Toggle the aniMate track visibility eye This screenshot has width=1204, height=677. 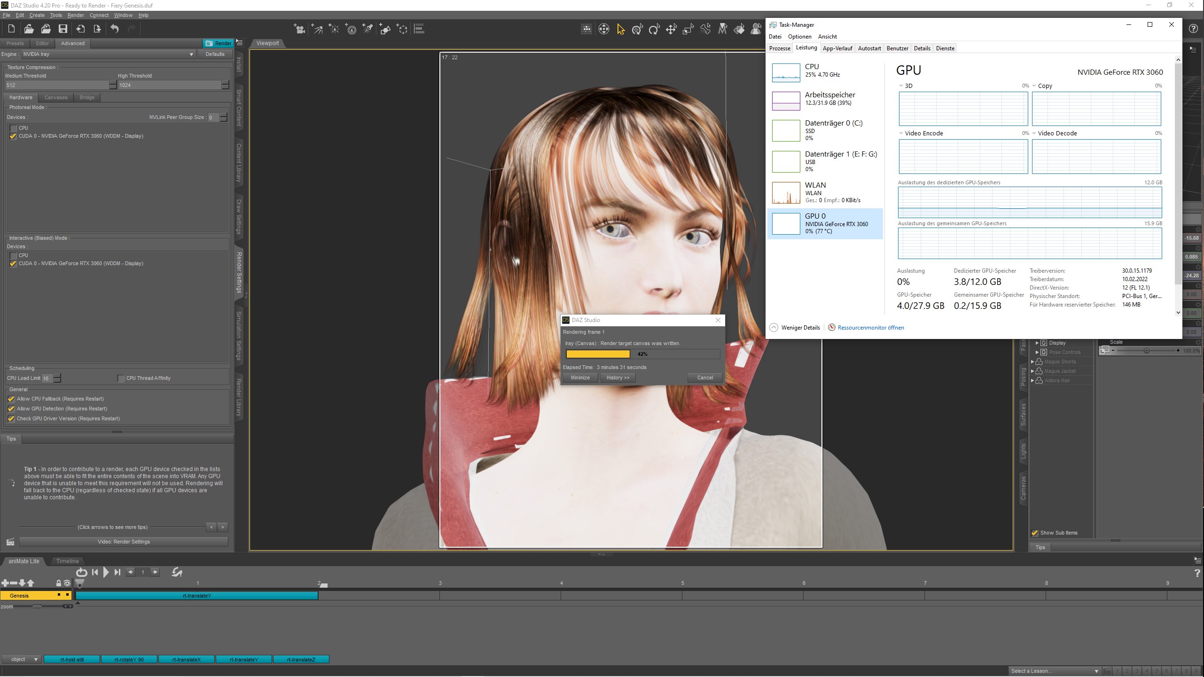coord(67,583)
